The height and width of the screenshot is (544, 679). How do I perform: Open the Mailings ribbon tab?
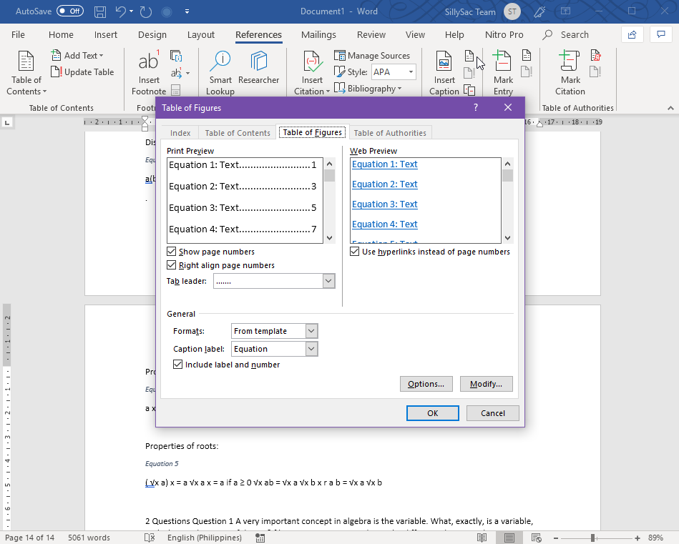pos(318,34)
